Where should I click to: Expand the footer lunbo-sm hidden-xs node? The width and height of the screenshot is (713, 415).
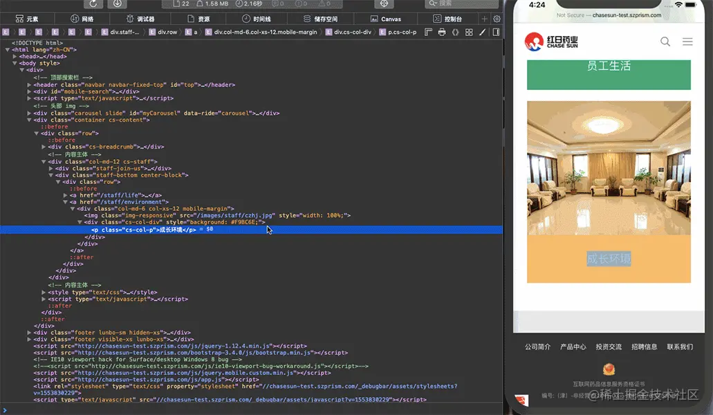pos(29,333)
